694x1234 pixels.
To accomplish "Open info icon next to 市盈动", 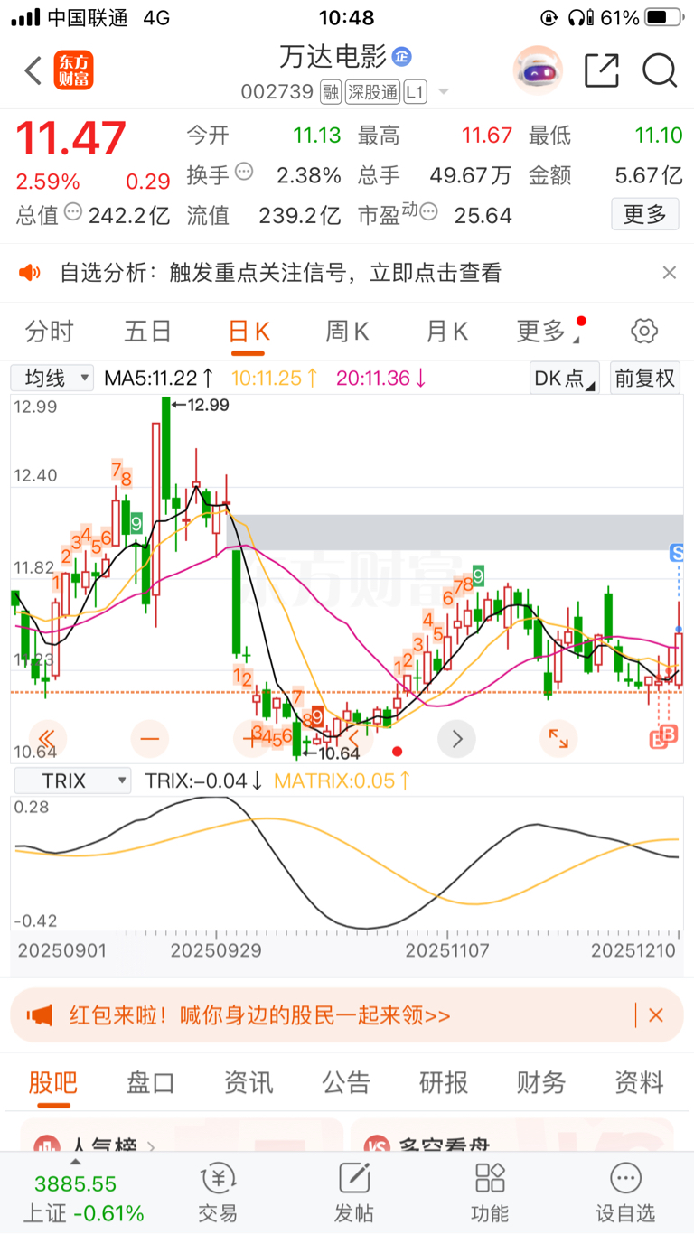I will click(428, 213).
